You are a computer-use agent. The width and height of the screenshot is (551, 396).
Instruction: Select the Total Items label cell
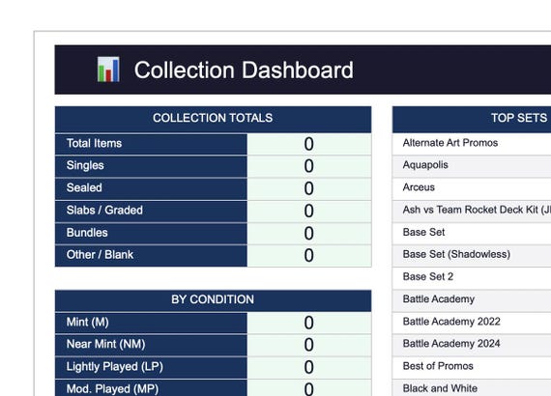(151, 144)
